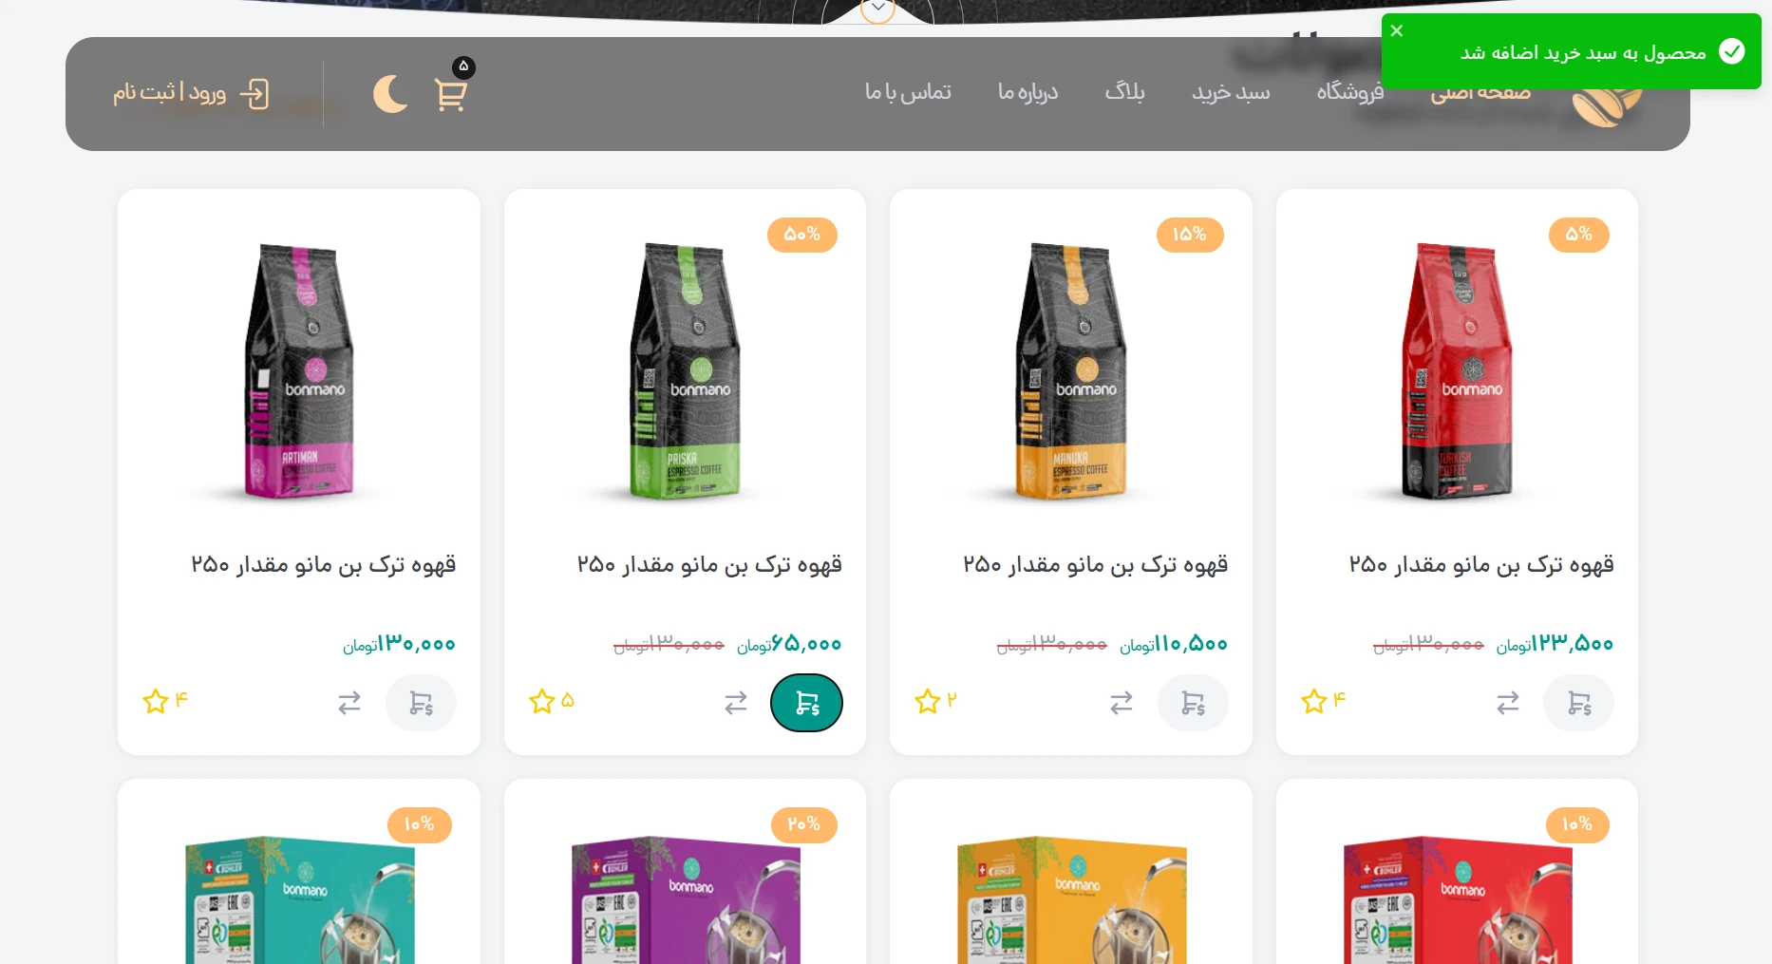Compare the green Priska coffee product
This screenshot has width=1772, height=964.
[x=736, y=703]
